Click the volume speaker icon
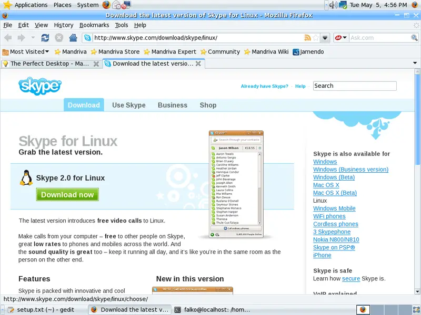 click(333, 5)
